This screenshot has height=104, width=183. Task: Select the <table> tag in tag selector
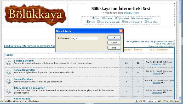pos(8,101)
